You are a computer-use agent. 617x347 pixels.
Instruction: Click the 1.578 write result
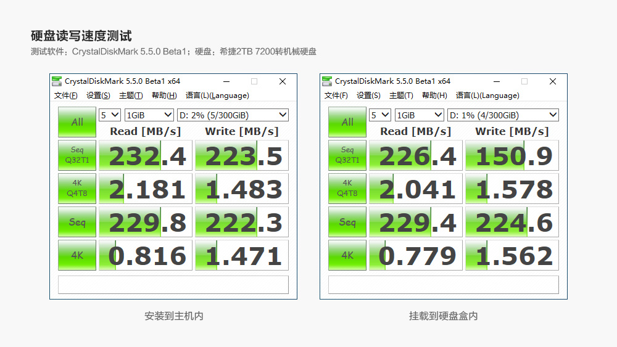pyautogui.click(x=512, y=189)
